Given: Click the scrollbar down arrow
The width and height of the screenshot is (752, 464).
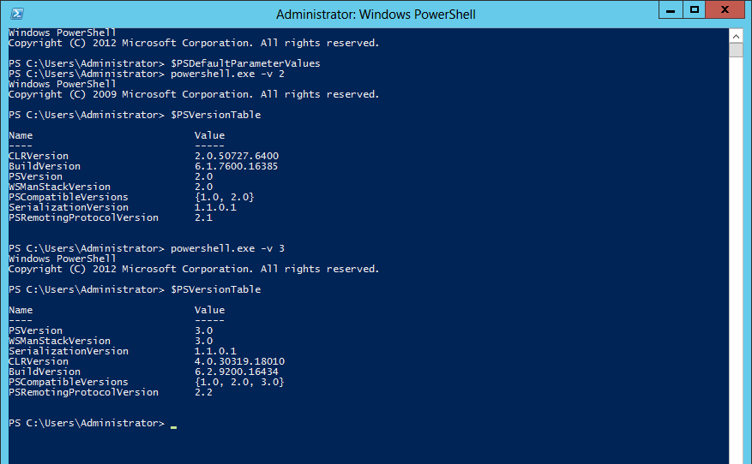Looking at the screenshot, I should pyautogui.click(x=736, y=457).
